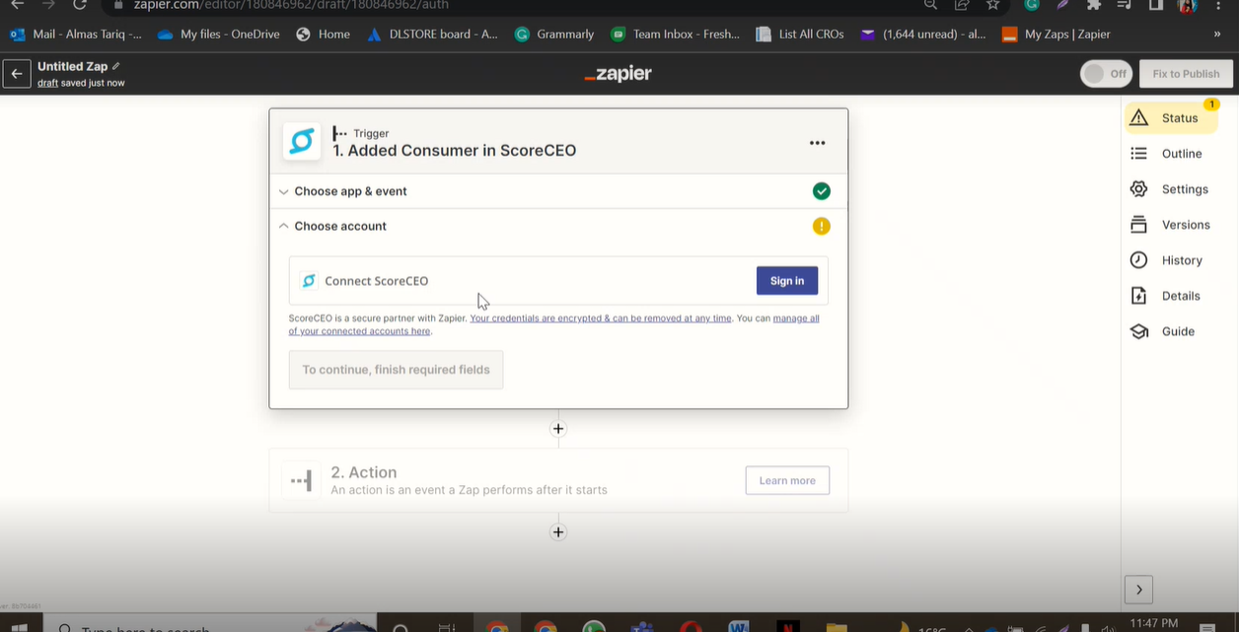Click Settings gear icon in sidebar
The width and height of the screenshot is (1239, 632).
1139,189
